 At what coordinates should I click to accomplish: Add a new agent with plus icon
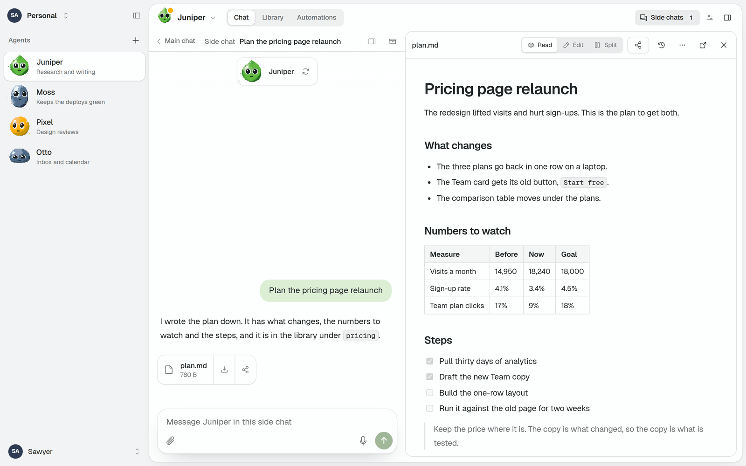pos(136,41)
